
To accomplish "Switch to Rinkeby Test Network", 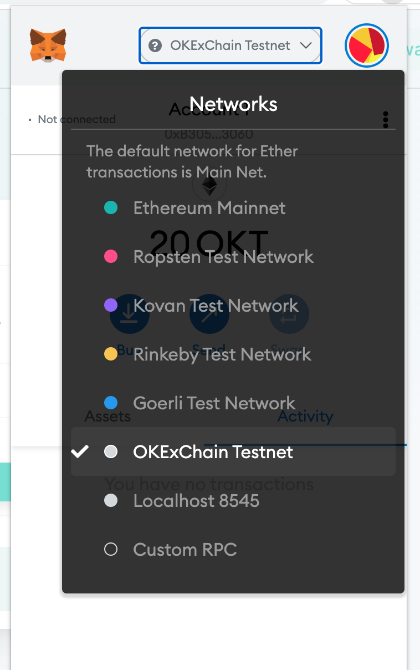I will coord(222,354).
